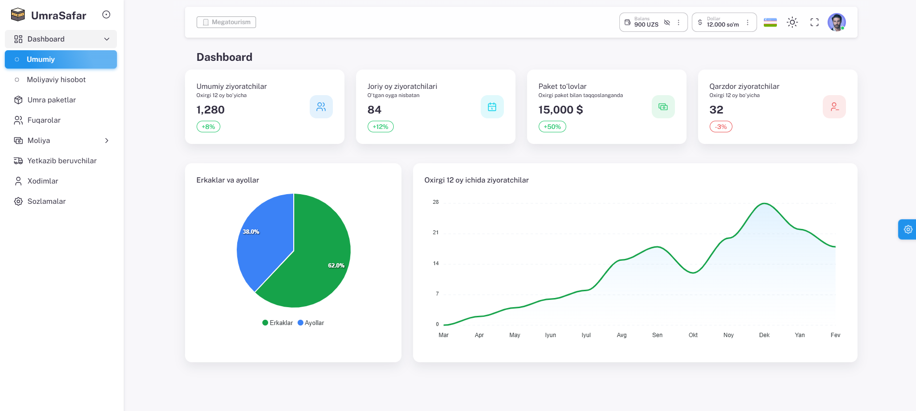This screenshot has width=916, height=411.
Task: Click the +8% growth badge
Action: click(208, 127)
